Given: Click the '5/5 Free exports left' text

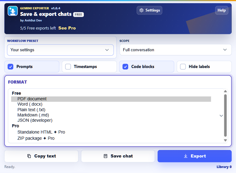Looking at the screenshot, I should (38, 28).
